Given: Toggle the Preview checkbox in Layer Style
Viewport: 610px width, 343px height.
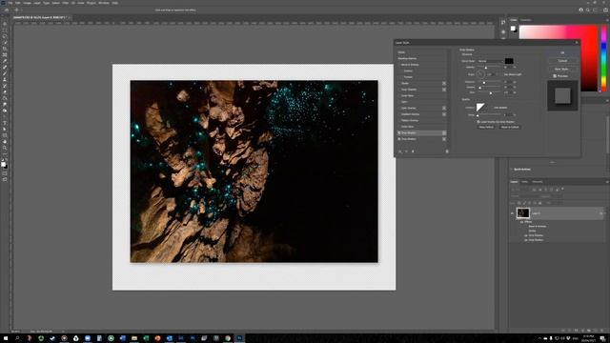Looking at the screenshot, I should [555, 76].
